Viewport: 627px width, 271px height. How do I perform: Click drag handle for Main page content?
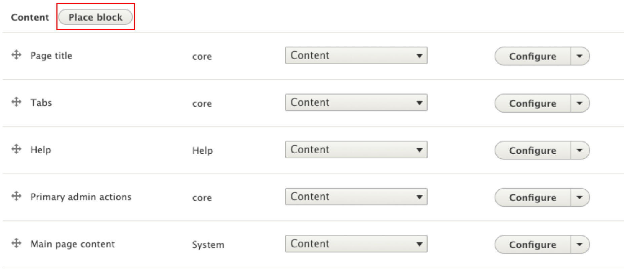coord(16,243)
